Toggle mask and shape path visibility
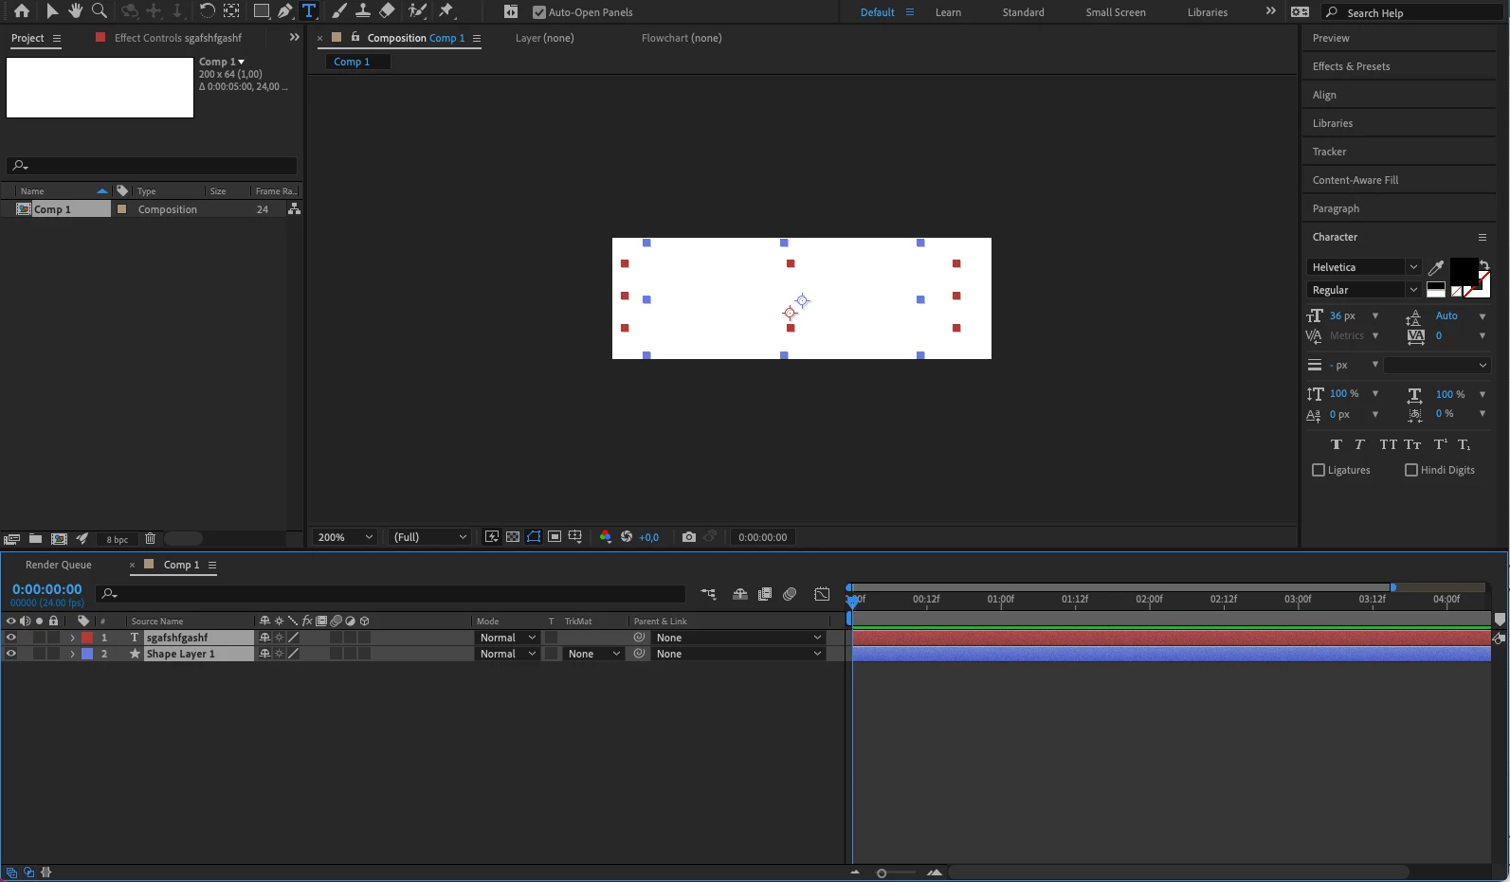The image size is (1510, 882). point(534,537)
